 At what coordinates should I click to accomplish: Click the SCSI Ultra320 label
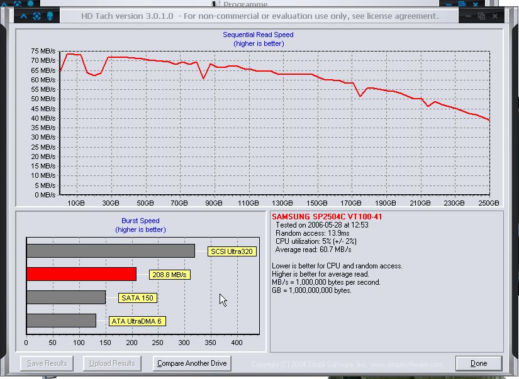point(232,251)
